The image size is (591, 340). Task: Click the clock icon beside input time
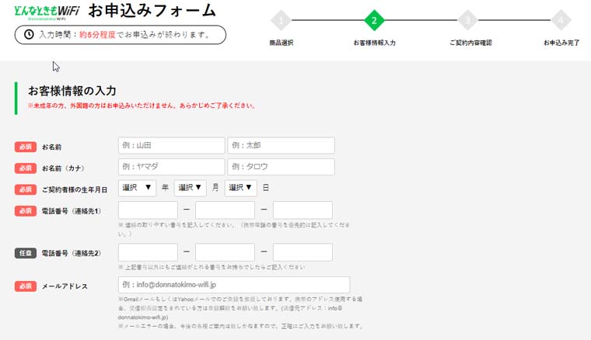(29, 35)
